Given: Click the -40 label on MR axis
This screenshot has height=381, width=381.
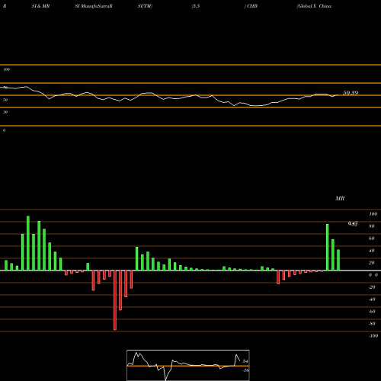Looking at the screenshot, I should (x=372, y=299).
